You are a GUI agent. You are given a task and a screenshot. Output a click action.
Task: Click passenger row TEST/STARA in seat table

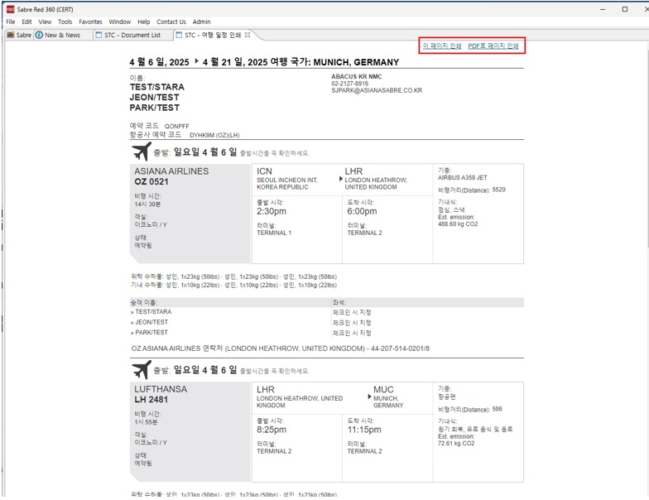(327, 312)
